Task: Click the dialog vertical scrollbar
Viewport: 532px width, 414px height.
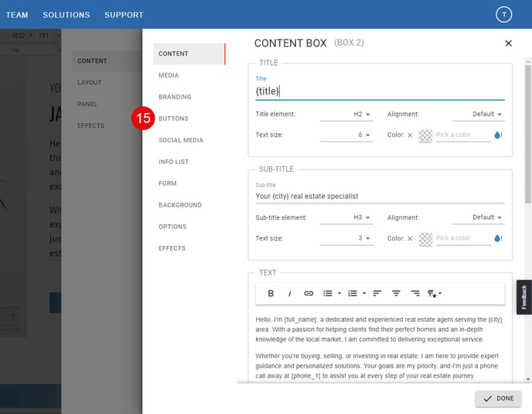Action: 527,134
